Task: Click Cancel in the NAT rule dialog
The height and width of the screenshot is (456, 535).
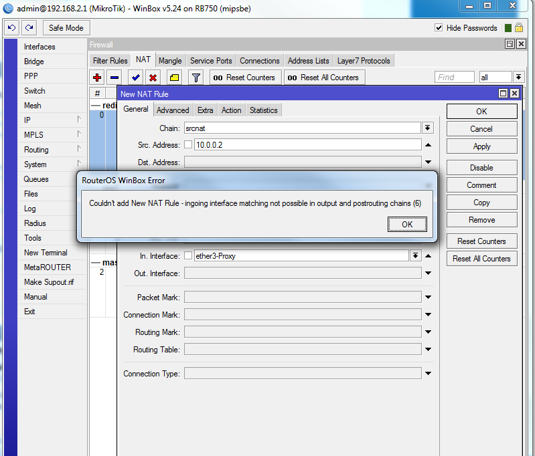Action: tap(482, 129)
